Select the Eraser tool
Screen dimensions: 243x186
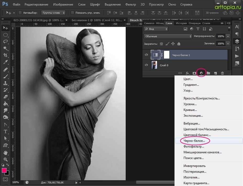point(5,97)
